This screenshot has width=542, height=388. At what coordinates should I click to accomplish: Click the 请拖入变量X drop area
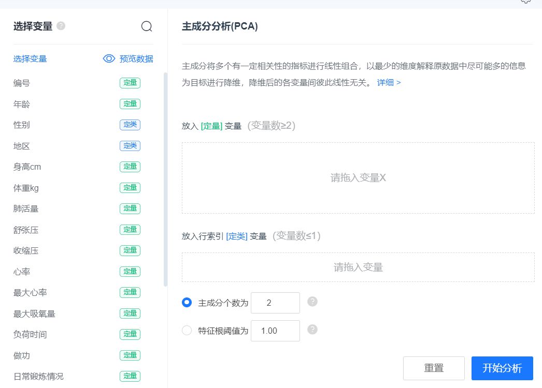click(358, 178)
